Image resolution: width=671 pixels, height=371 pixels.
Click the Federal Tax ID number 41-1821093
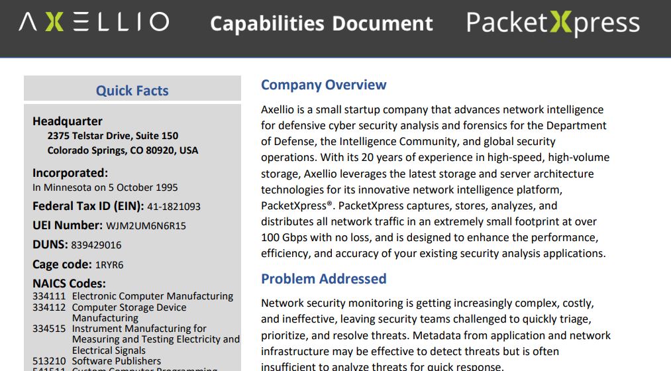pyautogui.click(x=174, y=207)
